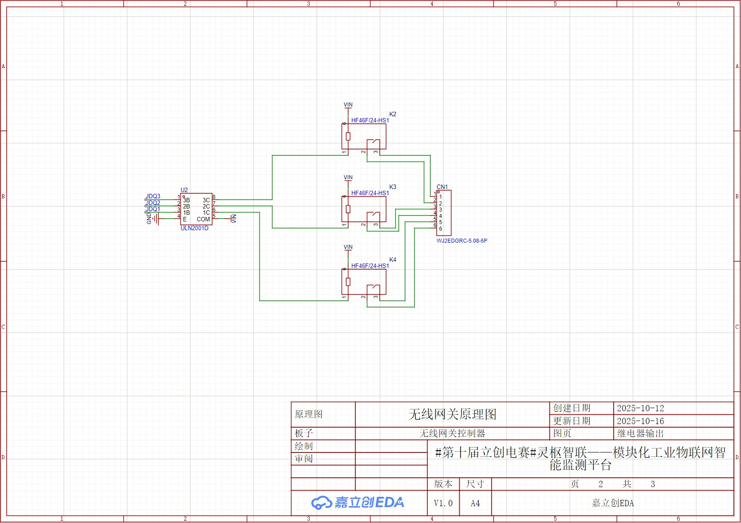Select the ULN2001D chip U2

(196, 209)
